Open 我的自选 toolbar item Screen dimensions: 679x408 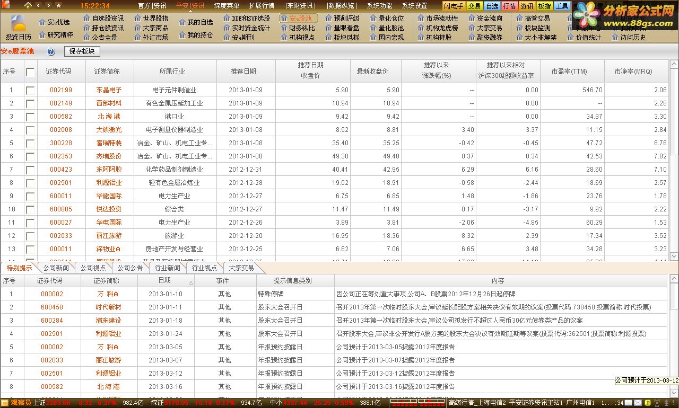click(196, 22)
